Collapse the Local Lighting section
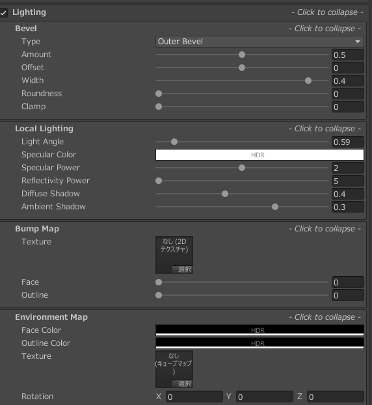Viewport: 372px width, 405px height. [325, 129]
